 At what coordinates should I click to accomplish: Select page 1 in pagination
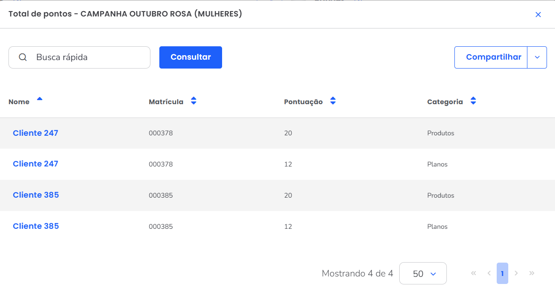click(502, 273)
